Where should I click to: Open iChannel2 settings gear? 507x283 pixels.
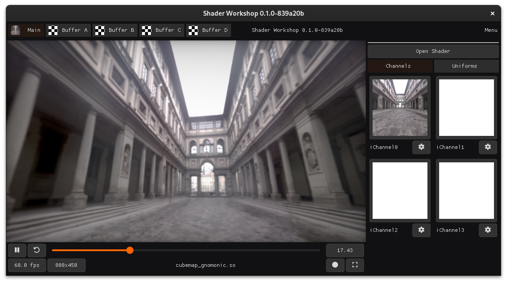(421, 230)
